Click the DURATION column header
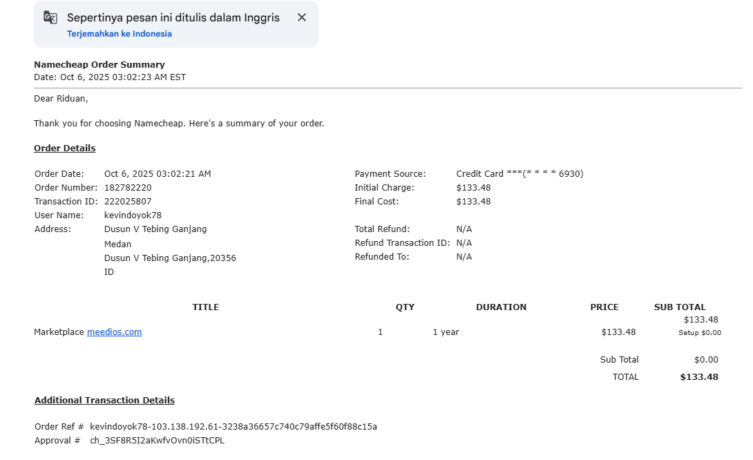The image size is (753, 460). (501, 307)
